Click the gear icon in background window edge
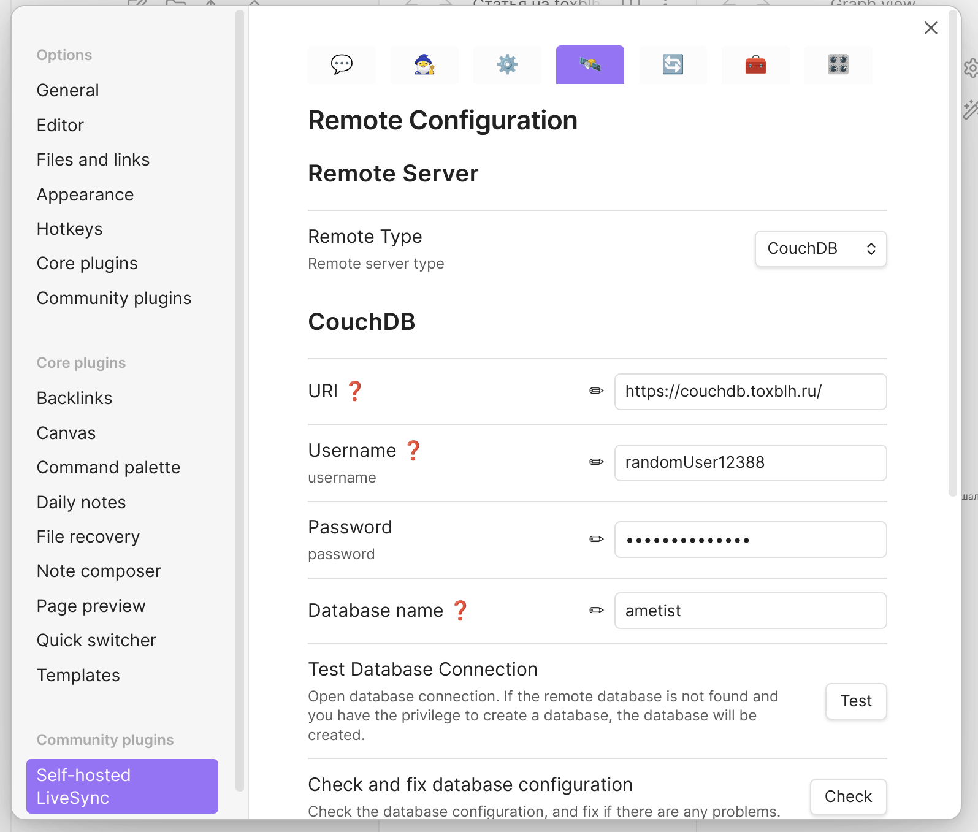Screen dimensions: 978x832 tap(971, 68)
